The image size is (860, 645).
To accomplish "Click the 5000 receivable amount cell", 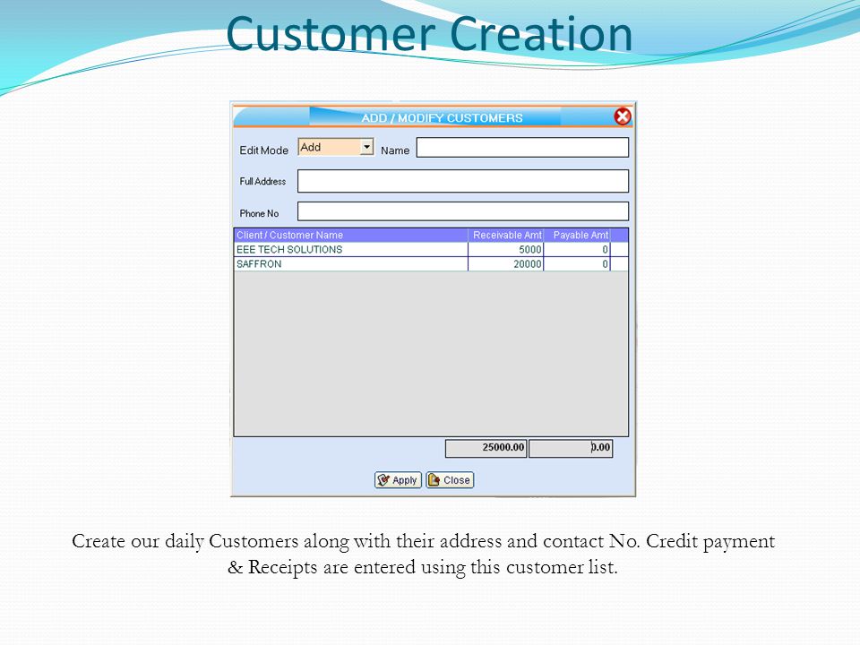I will click(x=505, y=250).
